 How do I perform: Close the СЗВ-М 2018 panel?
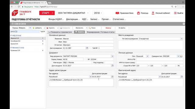[184, 24]
